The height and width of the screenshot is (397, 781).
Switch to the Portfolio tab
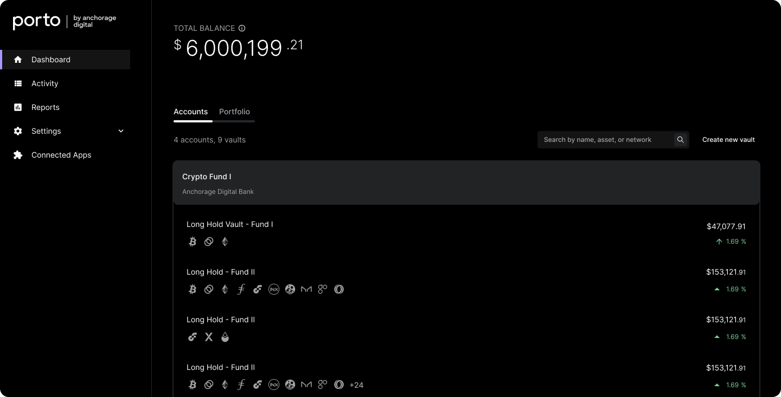pyautogui.click(x=234, y=112)
